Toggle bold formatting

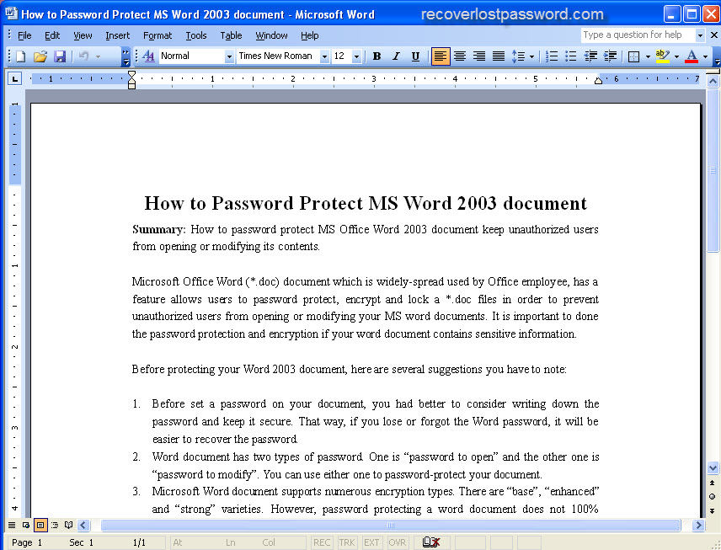click(x=377, y=56)
